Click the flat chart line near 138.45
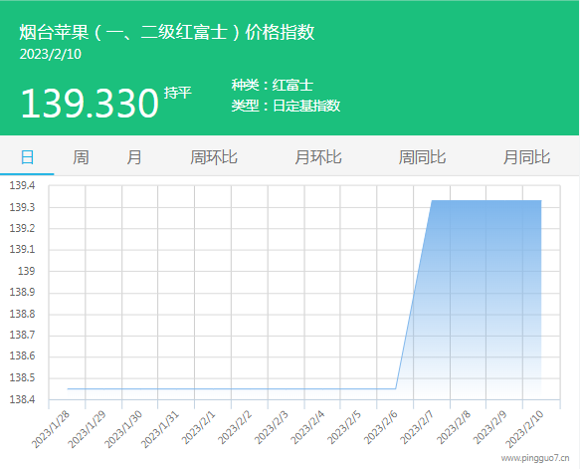This screenshot has height=469, width=580. (231, 388)
